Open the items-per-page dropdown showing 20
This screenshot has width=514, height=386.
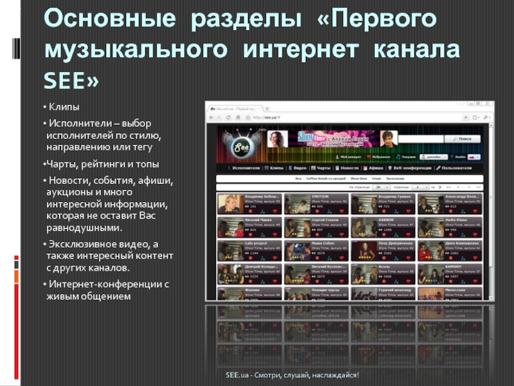pos(381,187)
